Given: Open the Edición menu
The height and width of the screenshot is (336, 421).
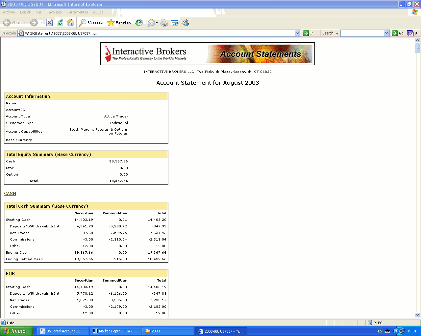Looking at the screenshot, I should click(x=25, y=12).
